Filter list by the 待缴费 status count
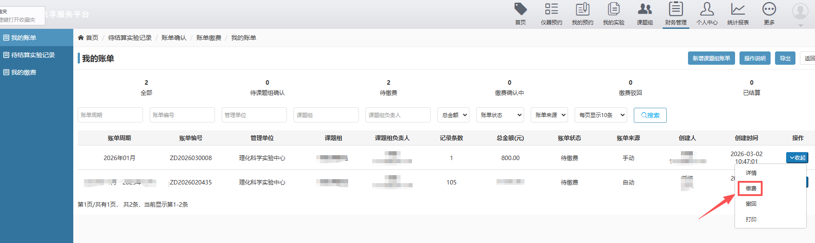815x243 pixels. (x=388, y=88)
